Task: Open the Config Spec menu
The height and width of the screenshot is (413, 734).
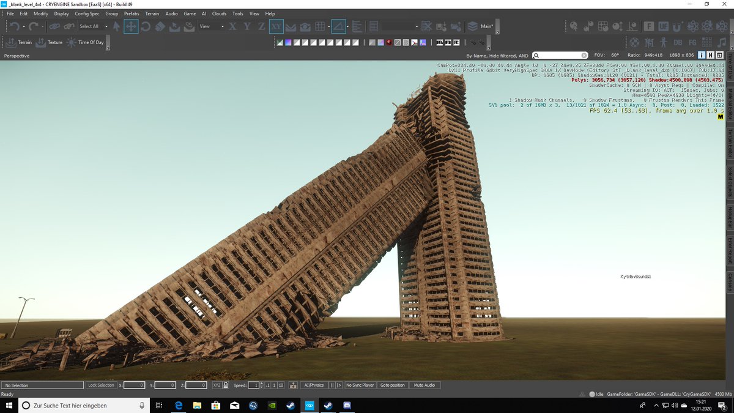Action: 87,13
